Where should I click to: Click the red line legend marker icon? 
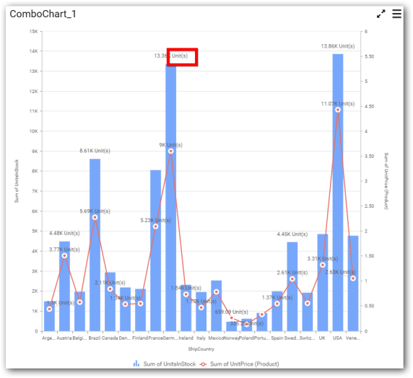(203, 364)
